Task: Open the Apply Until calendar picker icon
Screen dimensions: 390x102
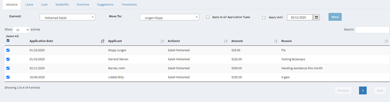Action: coord(316,17)
